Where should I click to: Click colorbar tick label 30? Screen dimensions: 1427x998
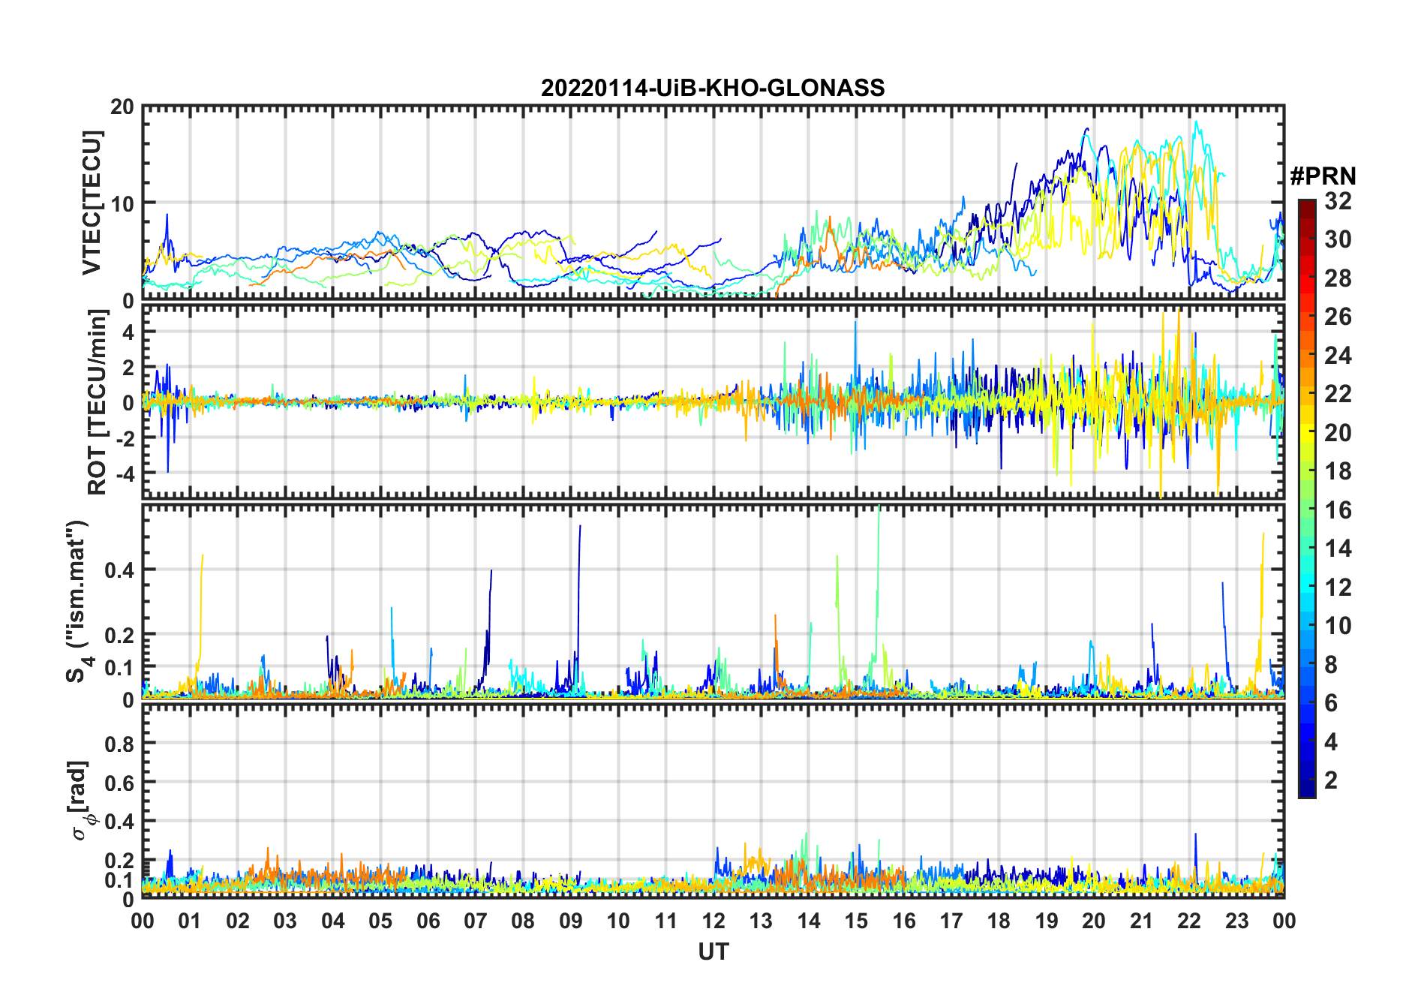pos(1338,239)
